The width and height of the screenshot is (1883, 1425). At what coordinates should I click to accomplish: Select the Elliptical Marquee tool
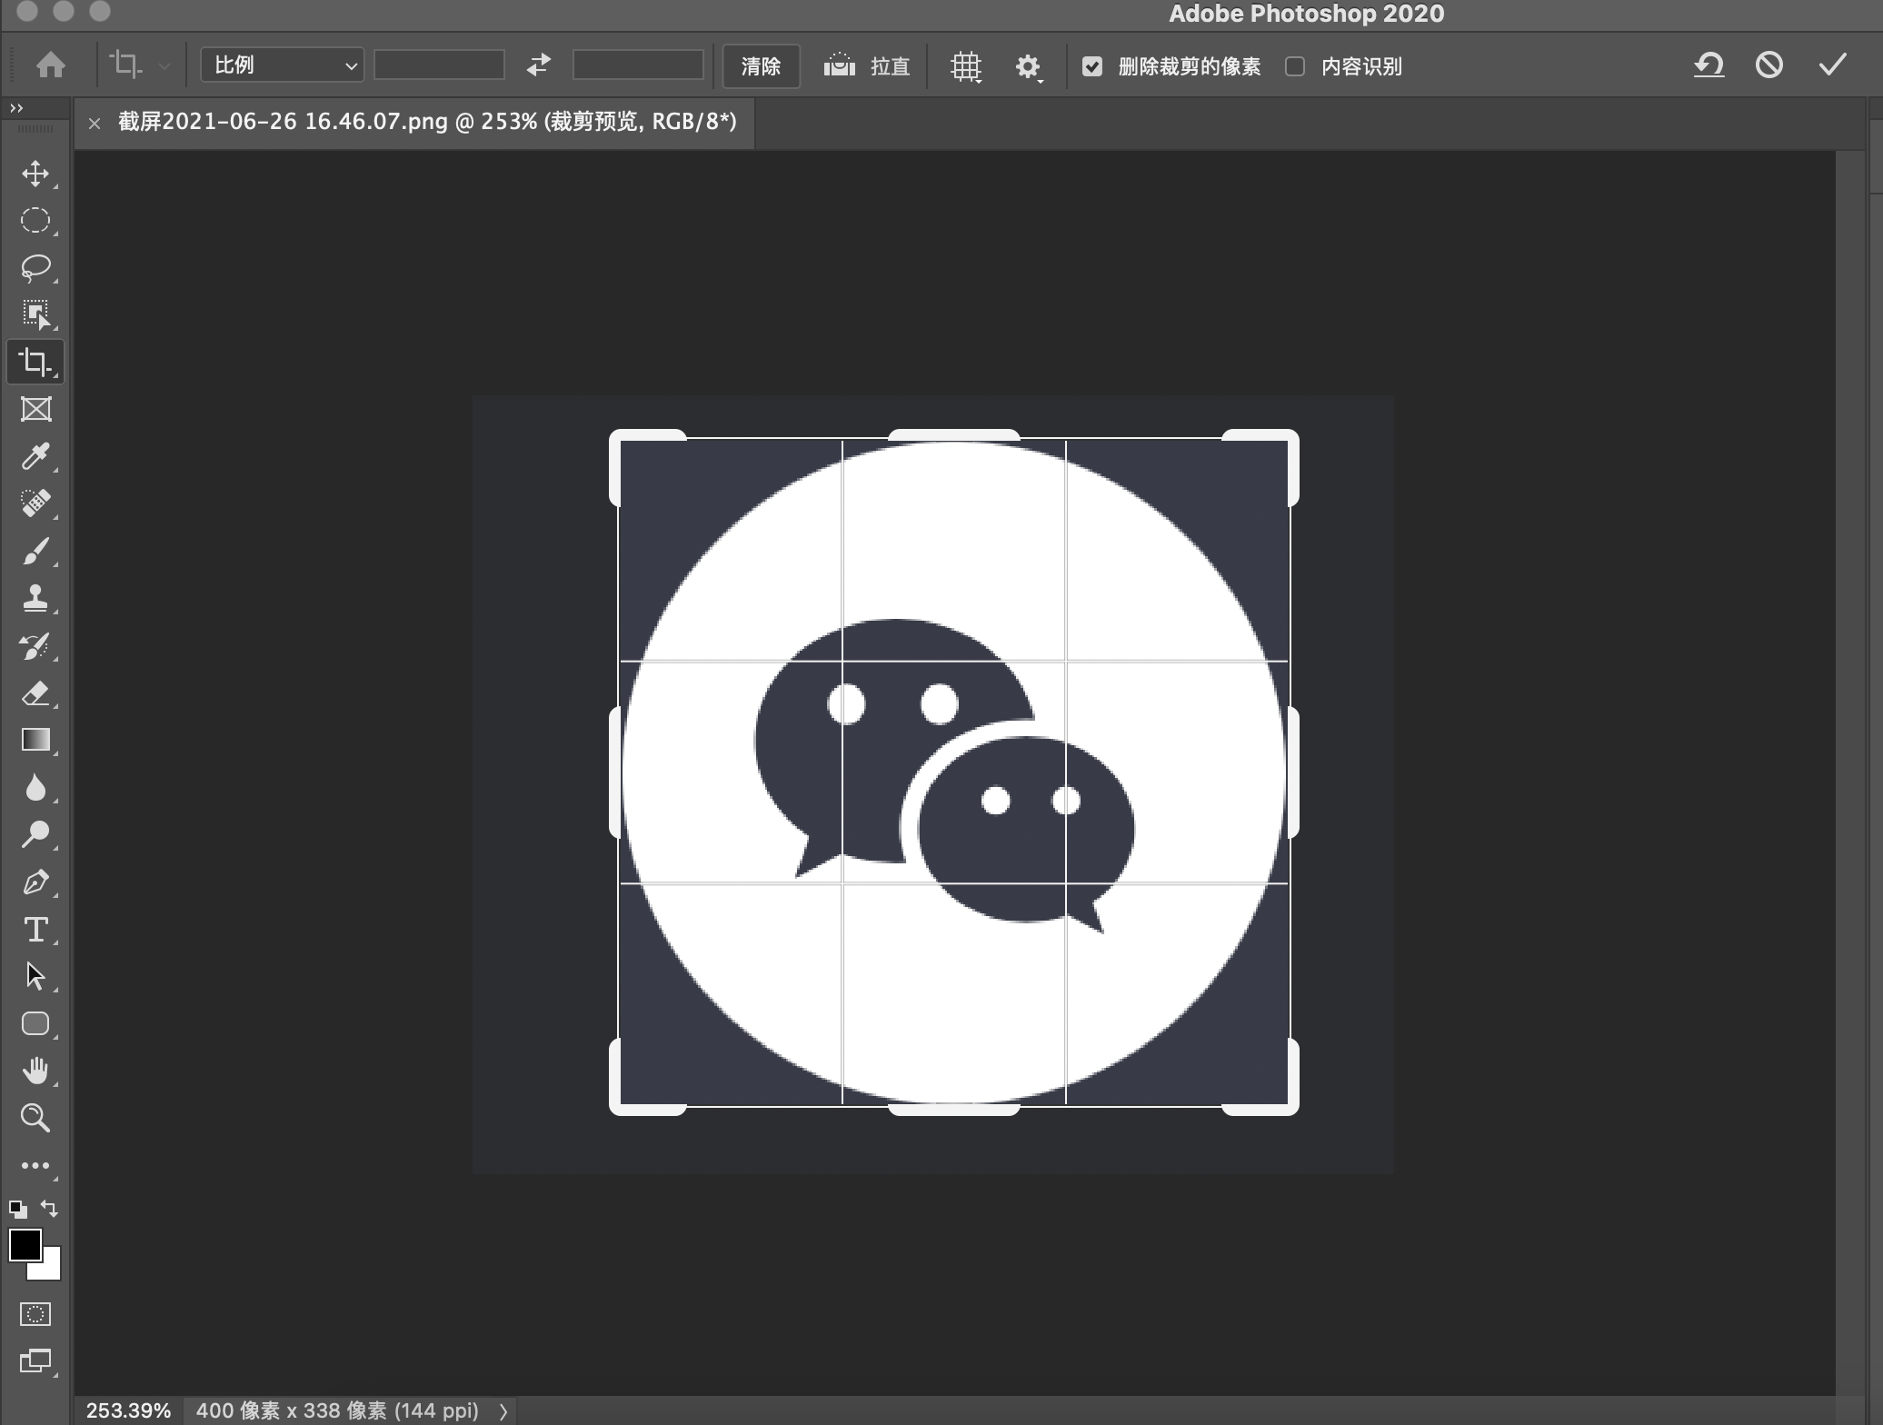(x=35, y=221)
